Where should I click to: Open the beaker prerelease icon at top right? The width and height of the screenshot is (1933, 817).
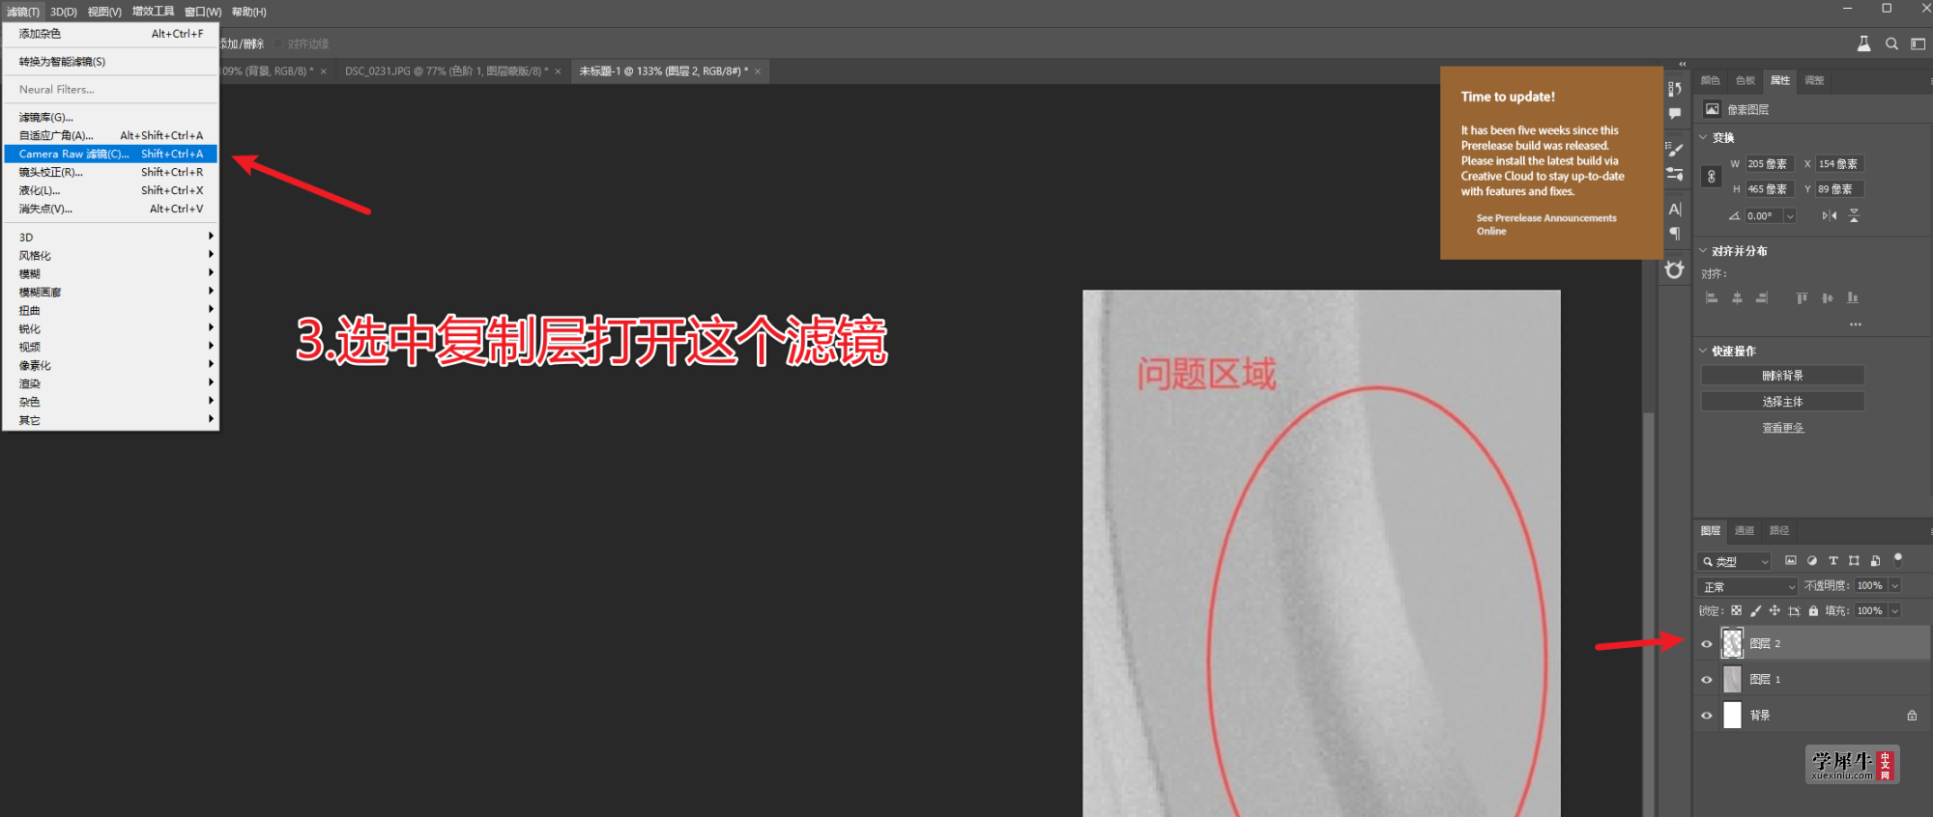click(1864, 43)
